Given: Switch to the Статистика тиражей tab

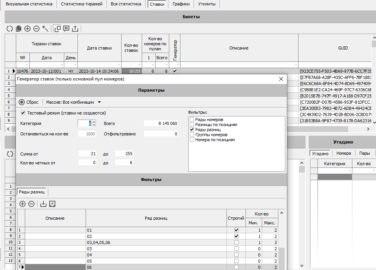Looking at the screenshot, I should tap(82, 4).
